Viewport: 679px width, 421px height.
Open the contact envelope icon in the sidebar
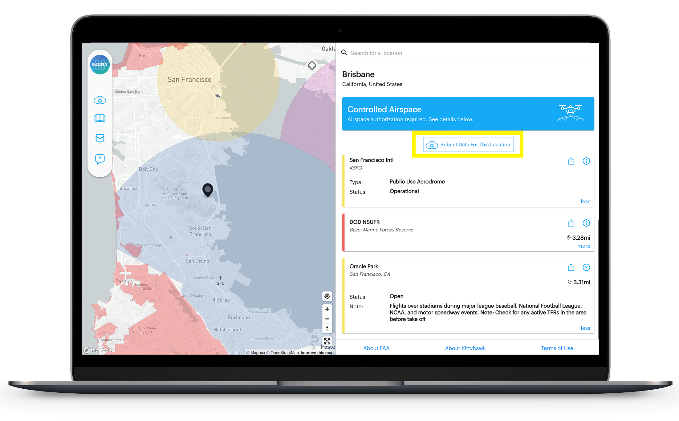coord(100,138)
